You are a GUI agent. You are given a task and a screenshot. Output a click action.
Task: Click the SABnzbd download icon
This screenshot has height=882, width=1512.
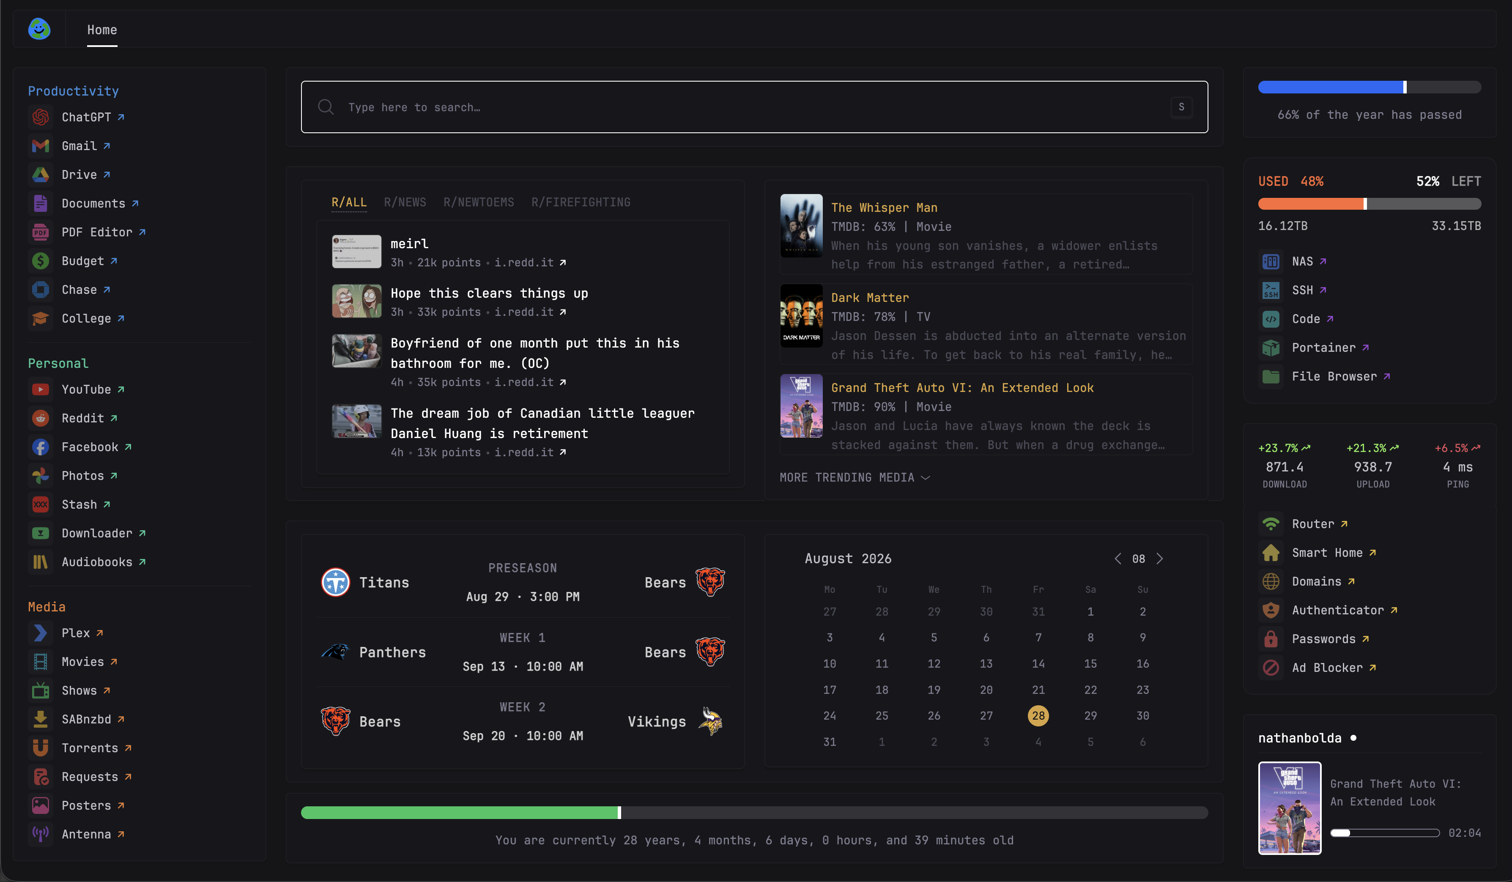(40, 719)
